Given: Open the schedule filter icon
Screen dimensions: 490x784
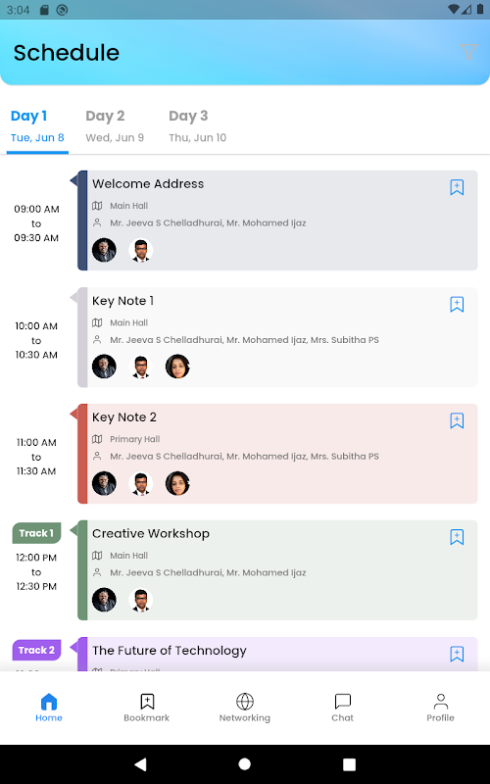Looking at the screenshot, I should (x=468, y=52).
